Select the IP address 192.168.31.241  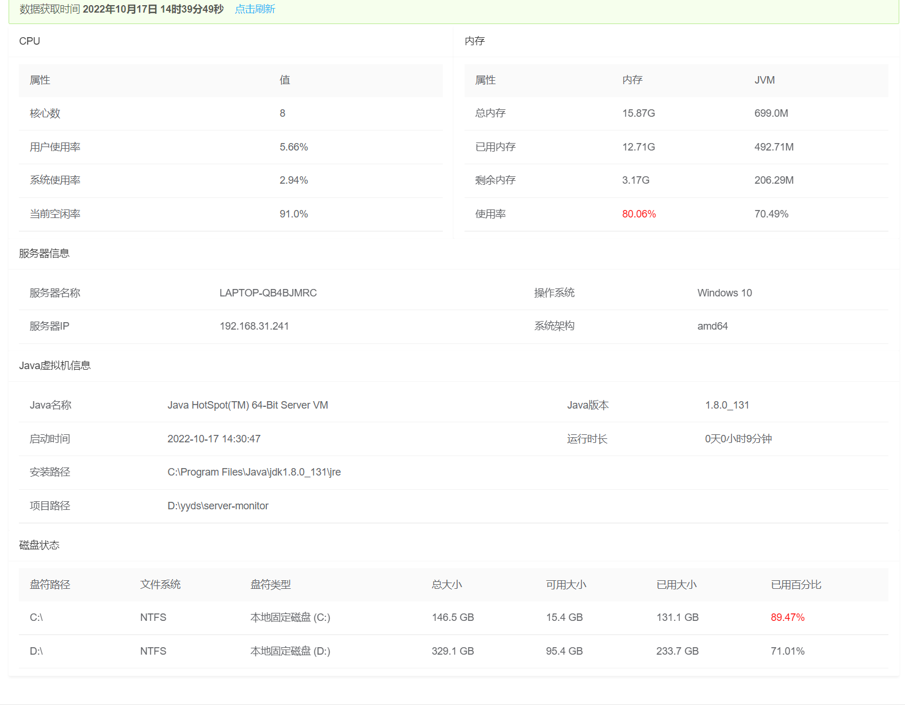pos(254,326)
